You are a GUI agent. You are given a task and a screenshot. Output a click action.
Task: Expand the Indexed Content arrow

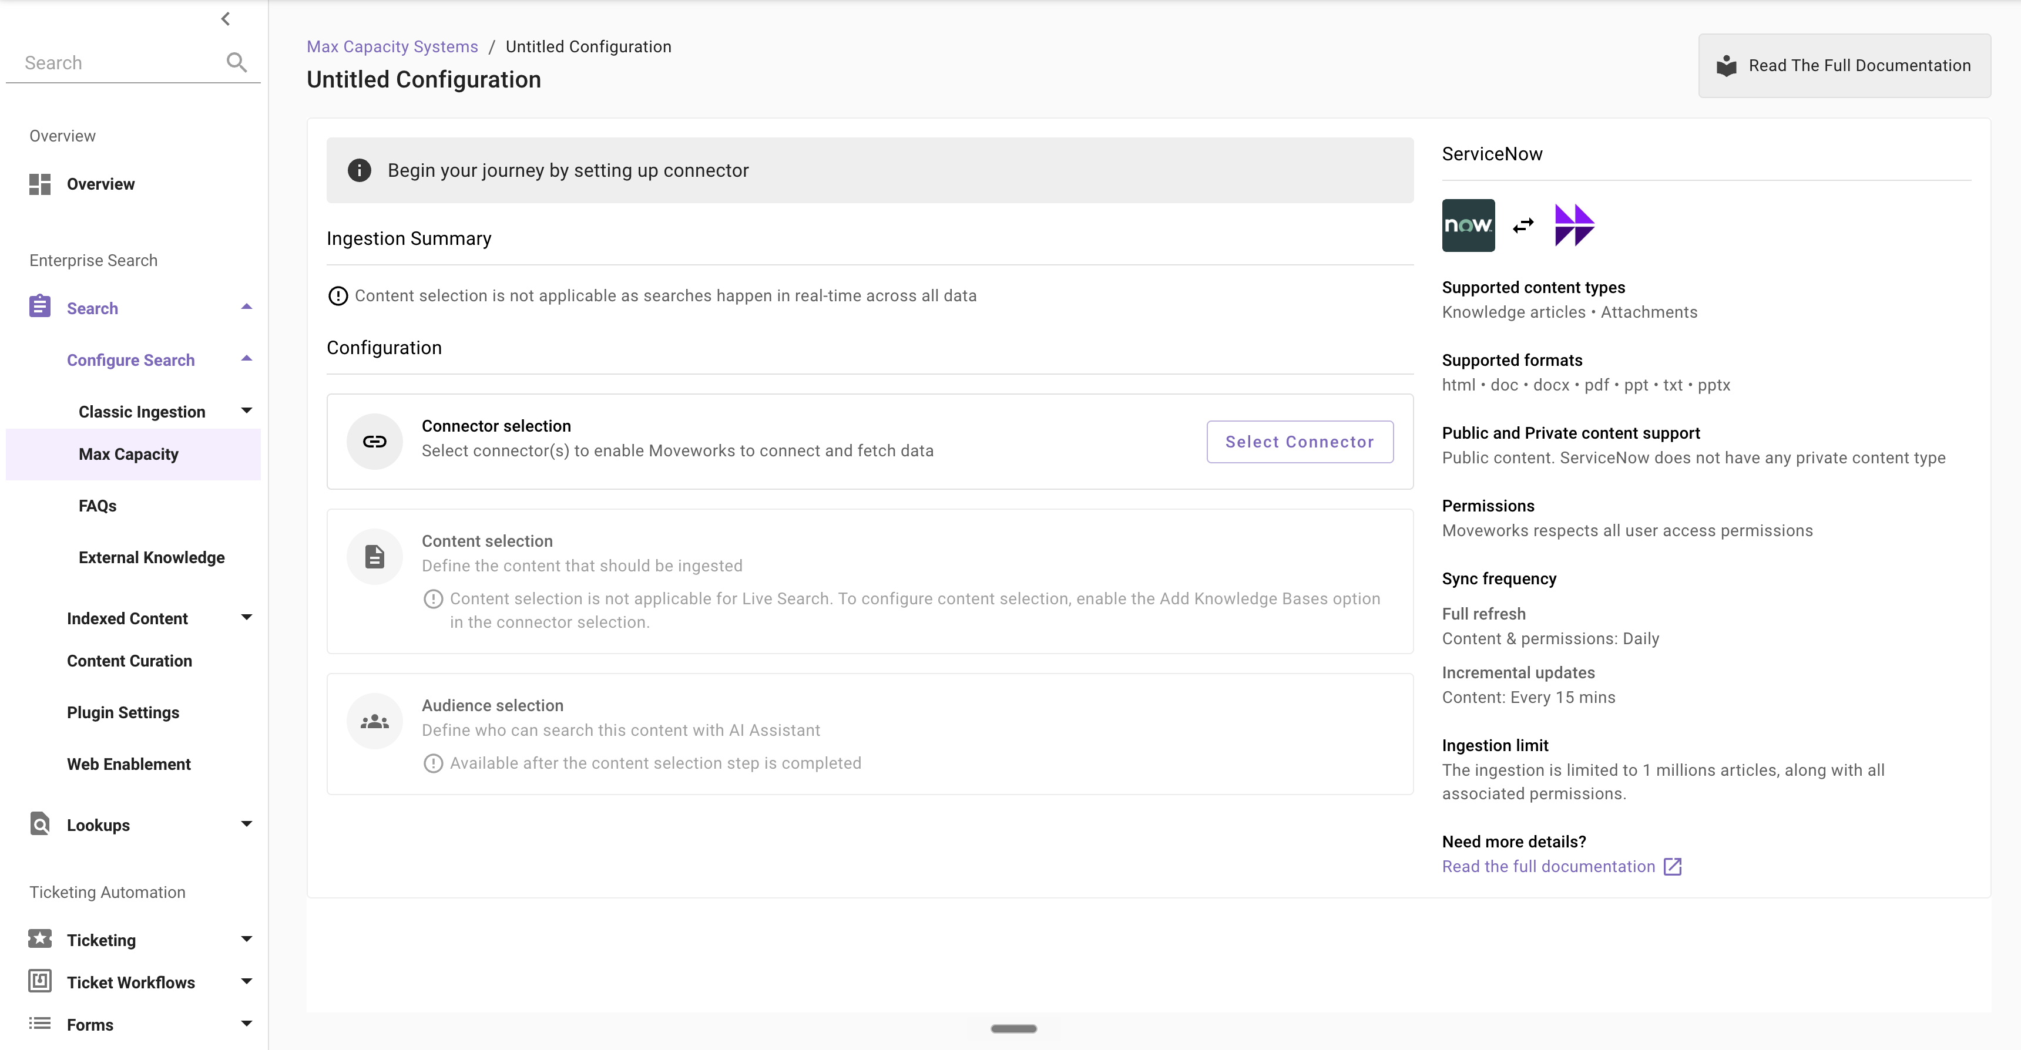click(246, 618)
